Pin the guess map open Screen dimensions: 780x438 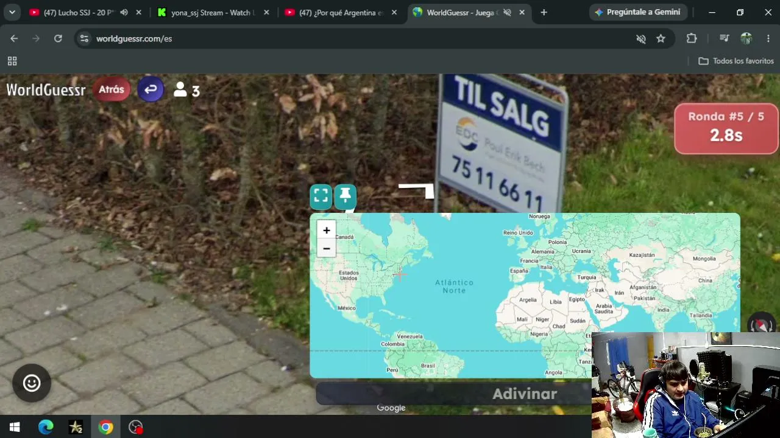(346, 196)
